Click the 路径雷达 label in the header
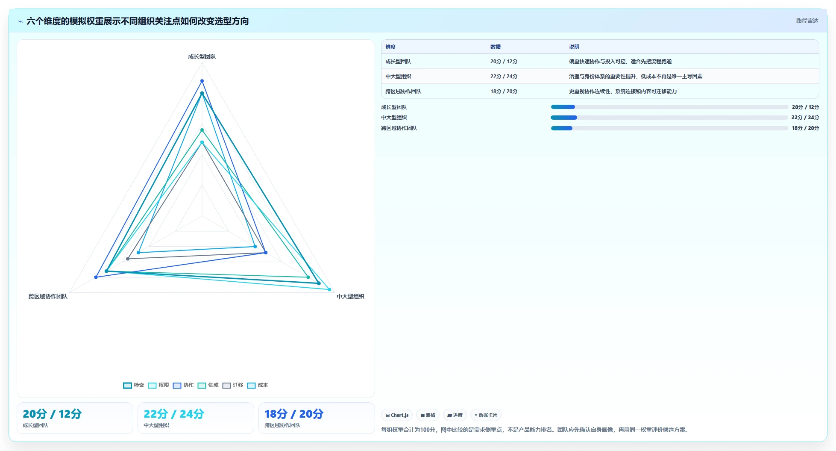Viewport: 836px width, 451px height. (807, 21)
